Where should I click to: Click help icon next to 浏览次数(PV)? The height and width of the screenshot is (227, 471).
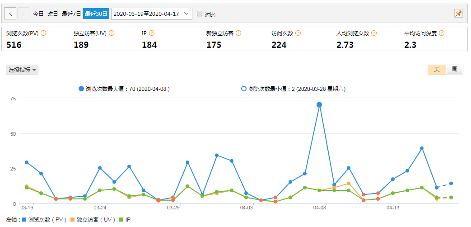[44, 33]
